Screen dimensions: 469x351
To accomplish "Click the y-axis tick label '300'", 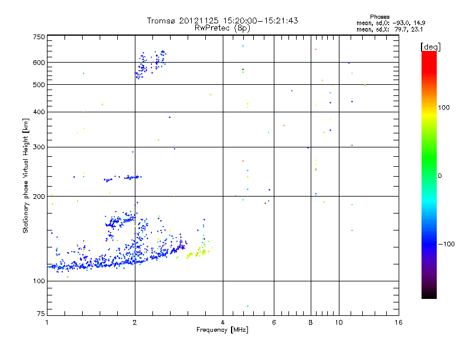I will (39, 147).
